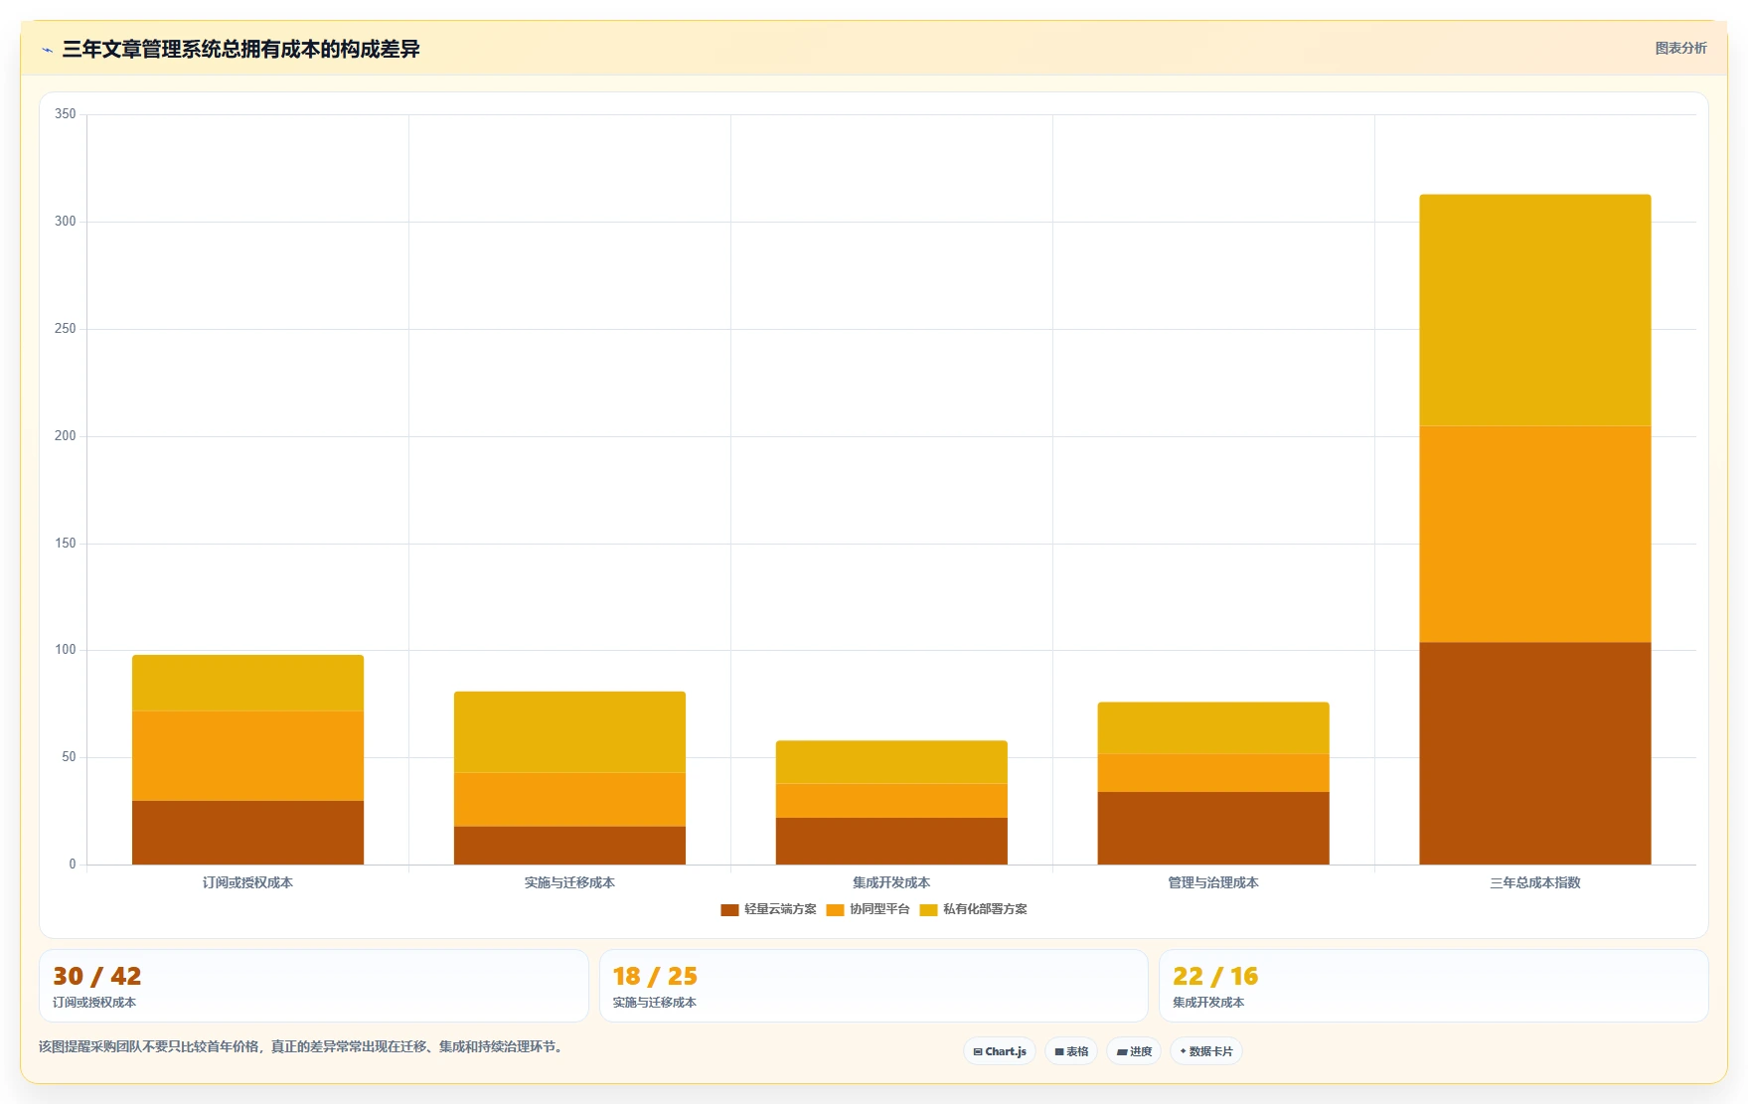Select the Chart.js chip

pos(1000,1051)
